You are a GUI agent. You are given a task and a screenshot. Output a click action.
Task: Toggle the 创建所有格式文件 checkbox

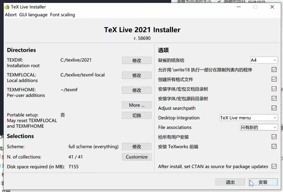pyautogui.click(x=274, y=79)
